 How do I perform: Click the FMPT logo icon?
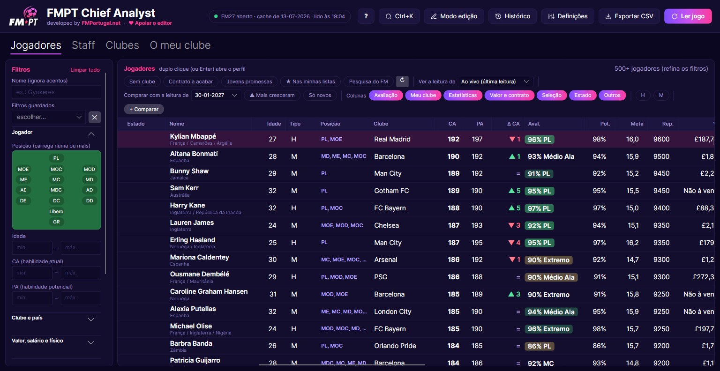[x=23, y=16]
